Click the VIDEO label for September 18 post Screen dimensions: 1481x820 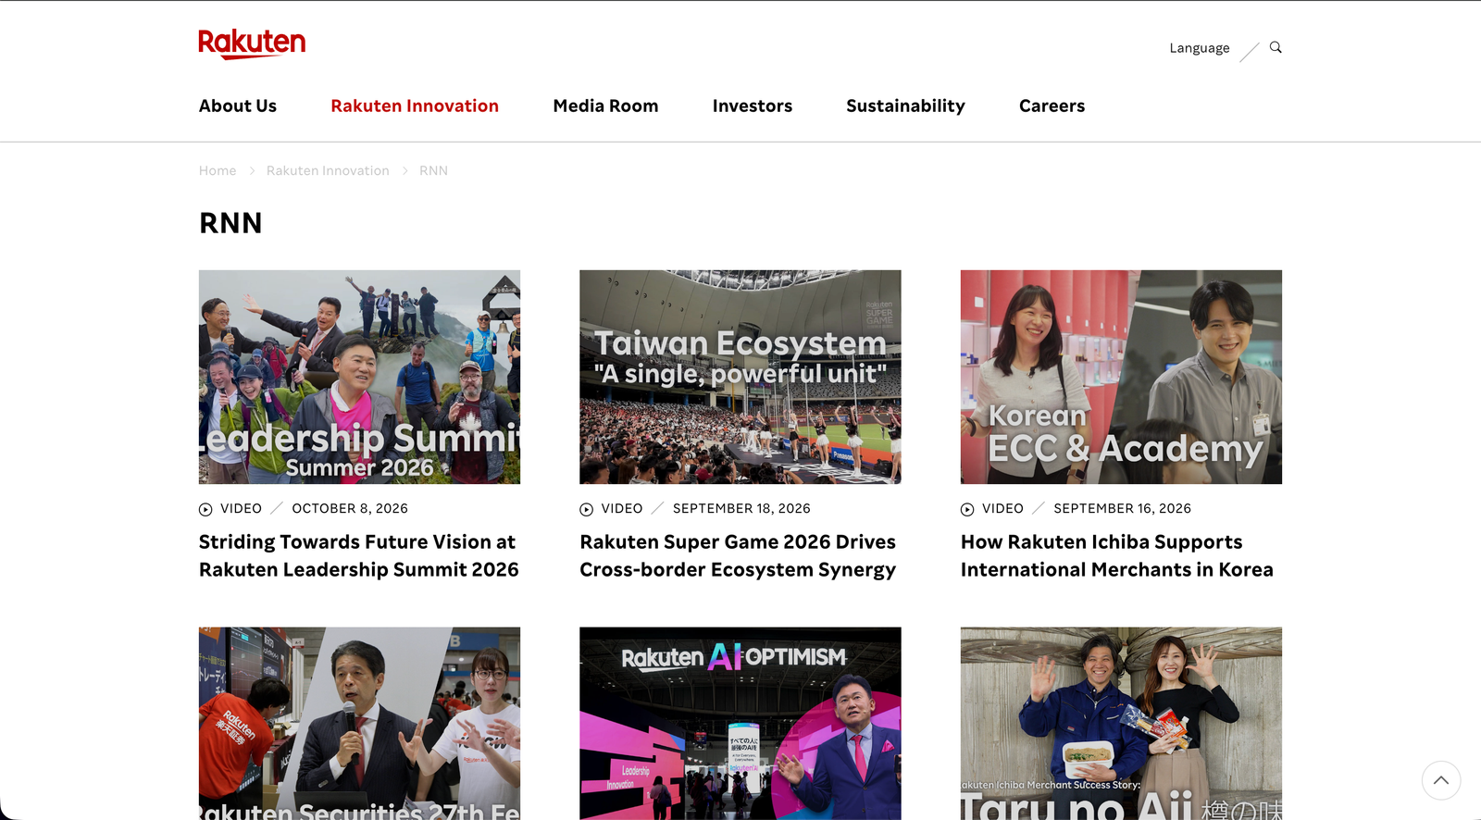[x=622, y=509]
